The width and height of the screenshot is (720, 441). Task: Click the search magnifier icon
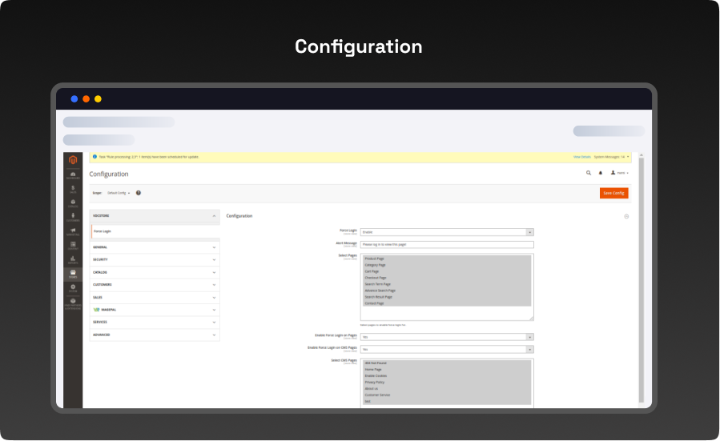(x=589, y=173)
